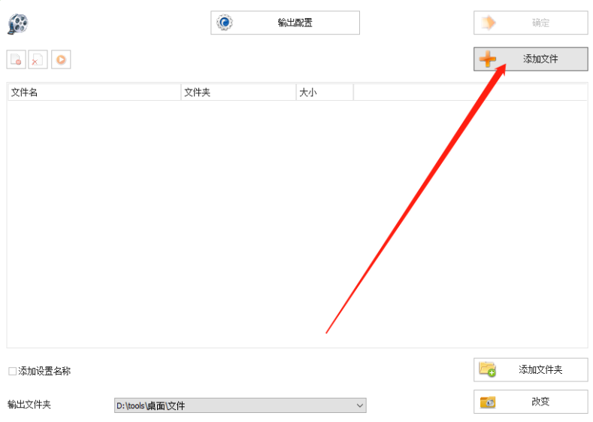Click the 确定 confirm button
Image resolution: width=593 pixels, height=422 pixels.
[x=531, y=23]
